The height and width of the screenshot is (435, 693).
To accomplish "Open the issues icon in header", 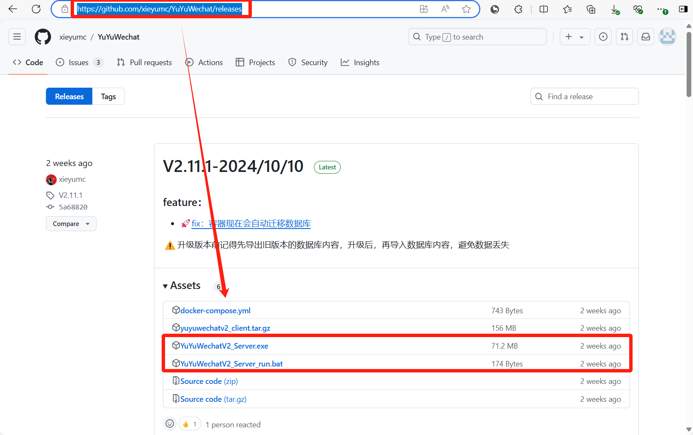I will coord(603,37).
